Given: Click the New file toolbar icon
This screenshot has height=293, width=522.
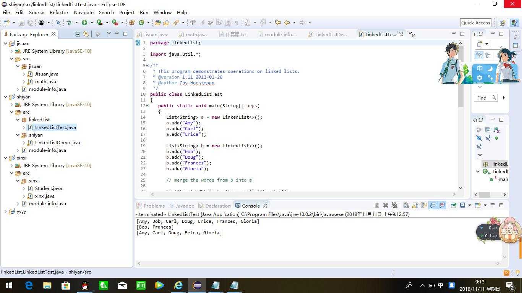Looking at the screenshot, I should 6,23.
